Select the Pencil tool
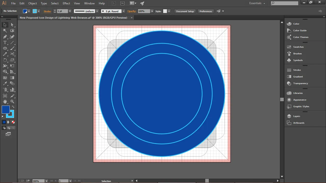 pyautogui.click(x=5, y=54)
